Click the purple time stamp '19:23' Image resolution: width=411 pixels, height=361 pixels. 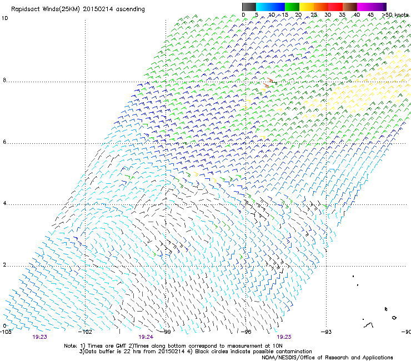(x=40, y=337)
